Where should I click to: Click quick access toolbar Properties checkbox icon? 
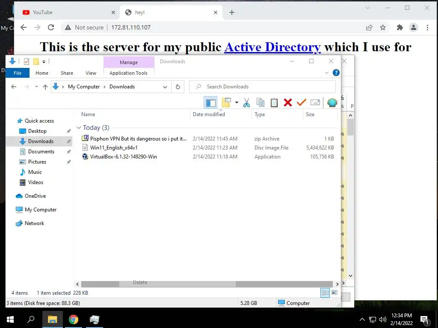tap(27, 61)
